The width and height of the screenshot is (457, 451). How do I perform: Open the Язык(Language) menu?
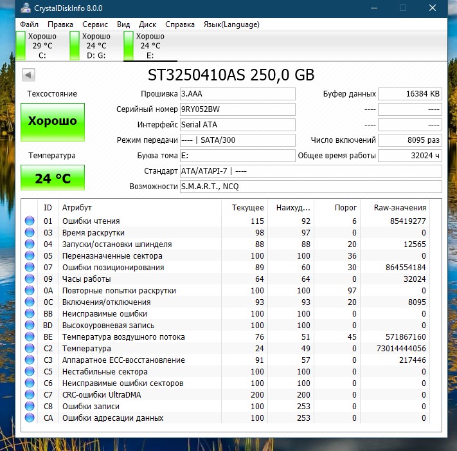click(231, 24)
